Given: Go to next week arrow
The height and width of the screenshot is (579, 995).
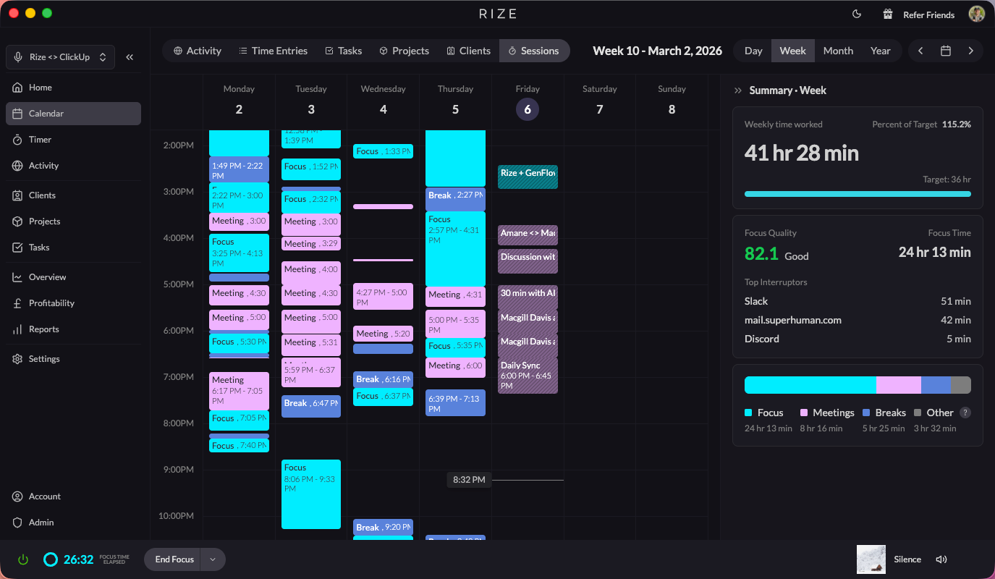Looking at the screenshot, I should (970, 51).
